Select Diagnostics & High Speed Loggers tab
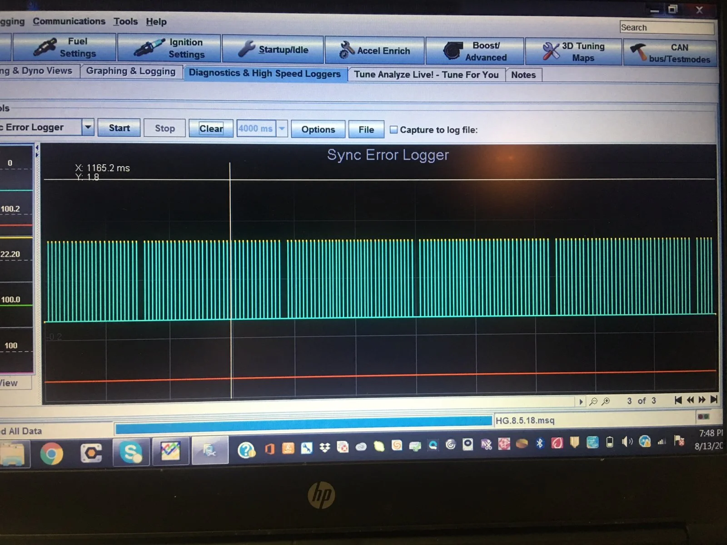 pyautogui.click(x=265, y=74)
